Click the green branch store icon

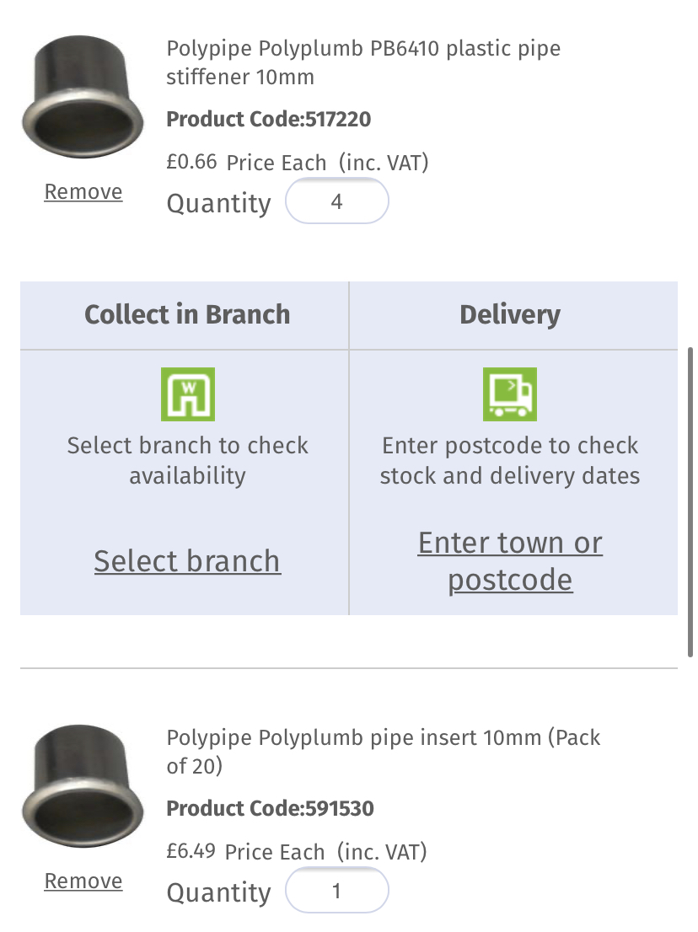tap(187, 394)
